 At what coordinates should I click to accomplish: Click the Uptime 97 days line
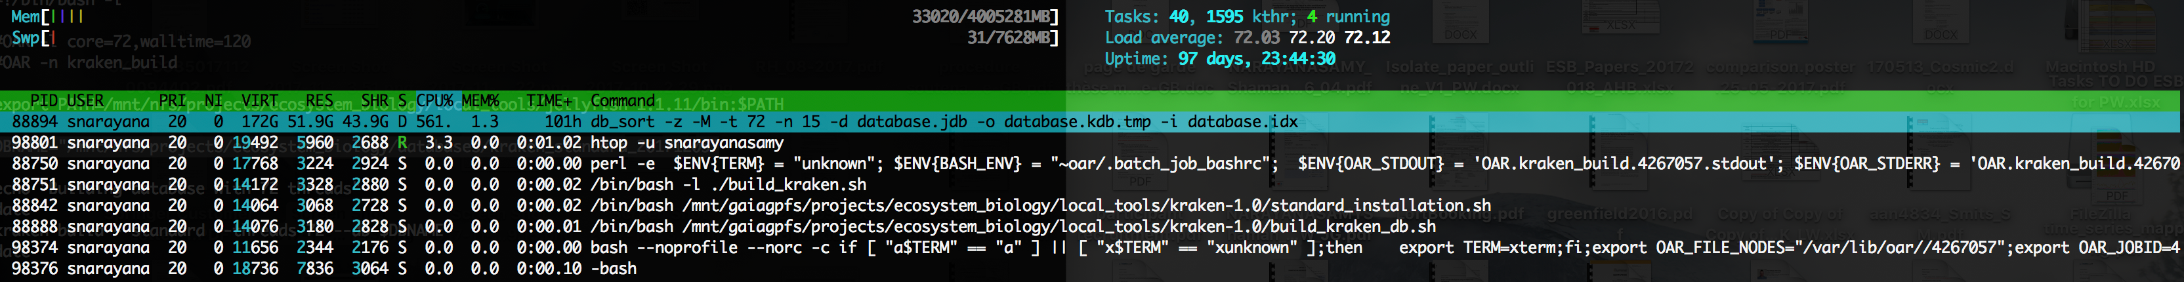coord(1220,58)
